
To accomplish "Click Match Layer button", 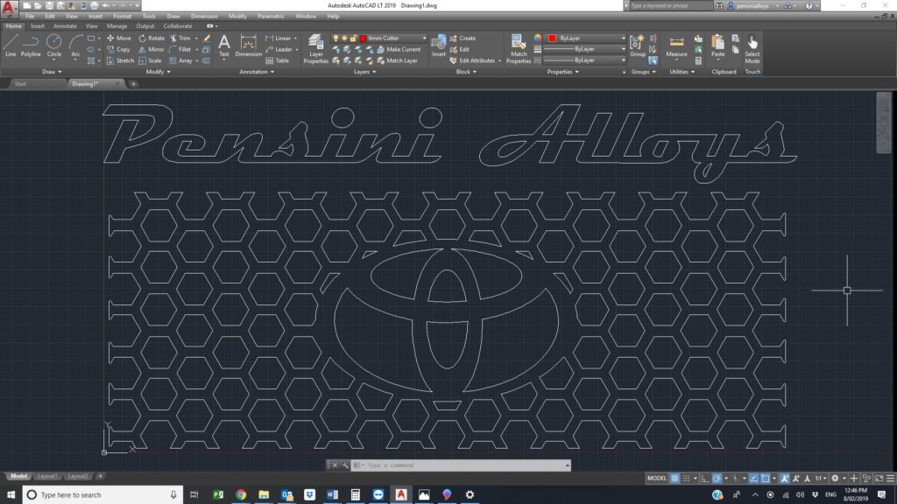I will point(397,60).
